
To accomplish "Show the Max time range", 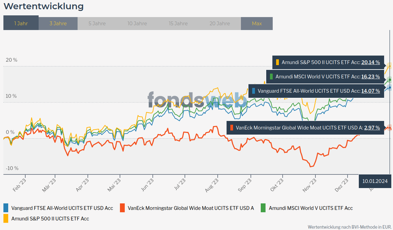I will (x=257, y=23).
